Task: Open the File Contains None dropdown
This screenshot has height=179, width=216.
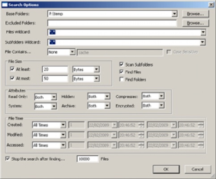Action: coord(72,52)
